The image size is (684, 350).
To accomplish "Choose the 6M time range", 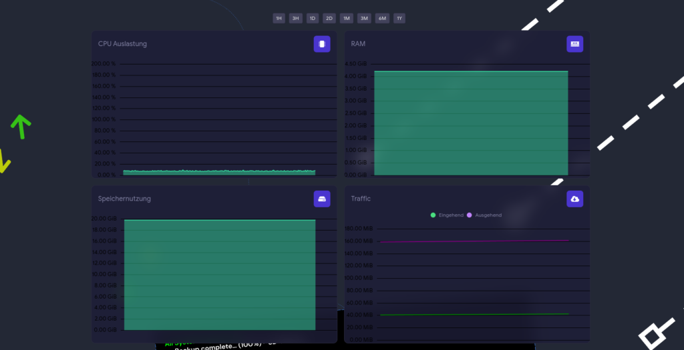I will pyautogui.click(x=382, y=18).
